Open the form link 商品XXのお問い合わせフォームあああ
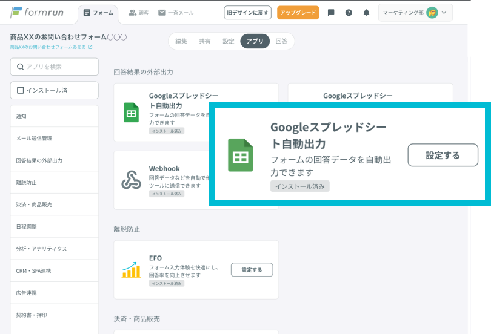491x334 pixels. [x=48, y=47]
